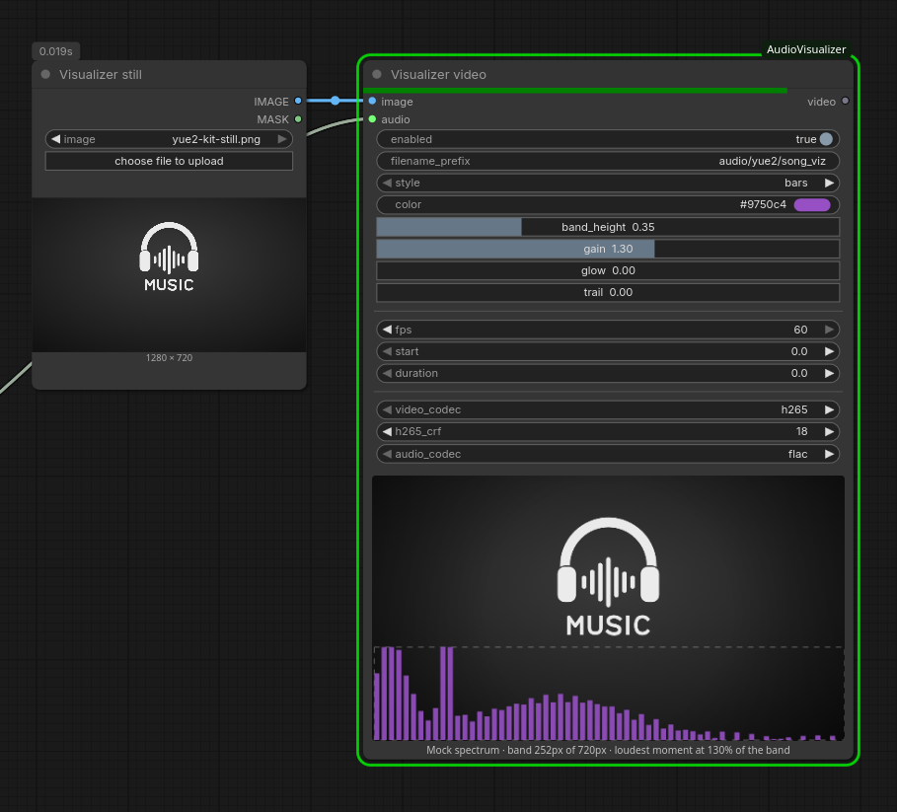
Task: Adjust the glow slider
Action: point(608,270)
